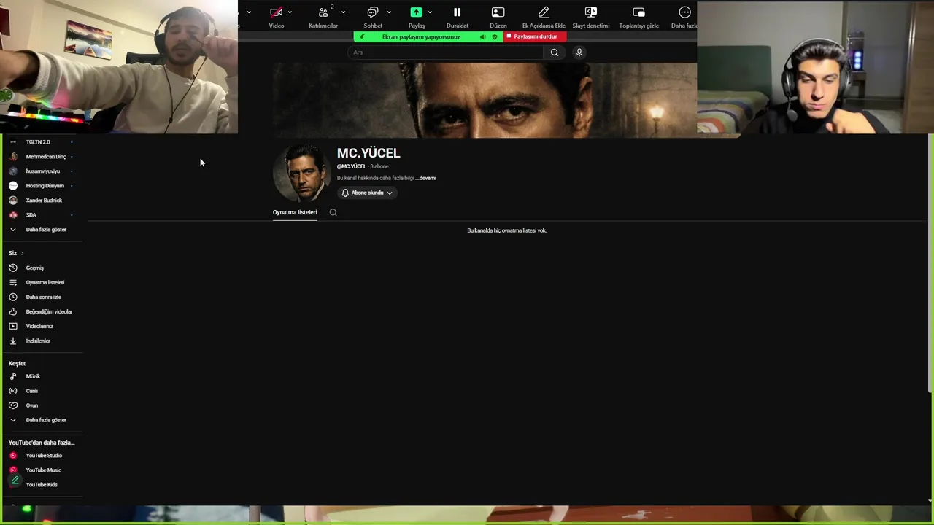This screenshot has width=934, height=525.
Task: Open YouTube Kids
Action: click(41, 485)
